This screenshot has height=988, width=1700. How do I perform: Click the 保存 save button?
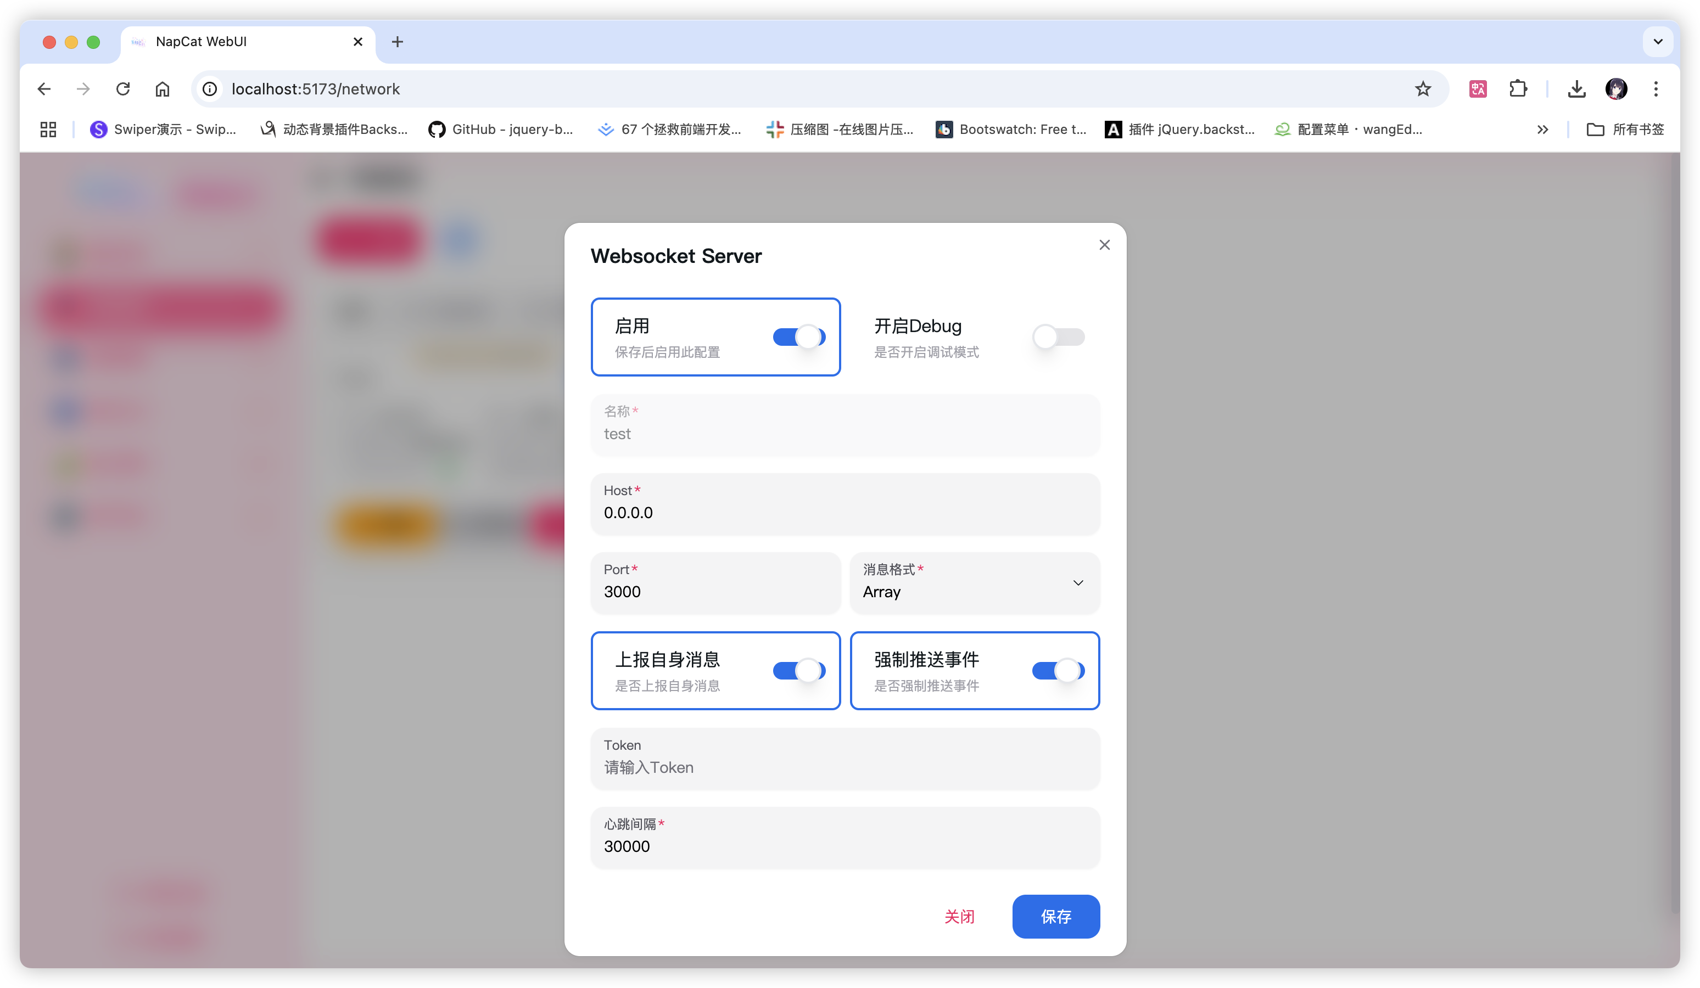click(1056, 916)
